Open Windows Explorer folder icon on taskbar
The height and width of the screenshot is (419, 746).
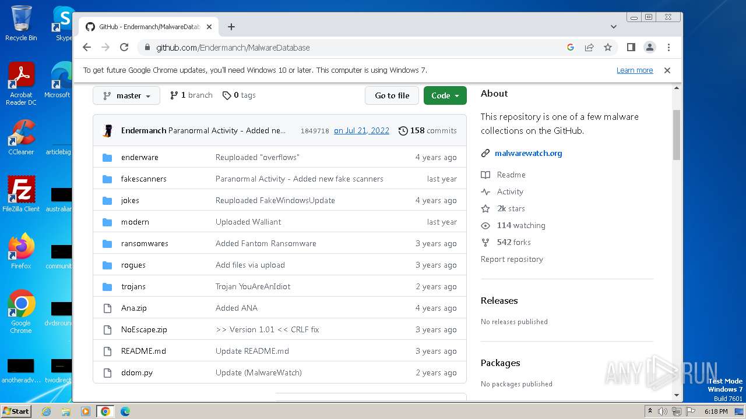pos(66,411)
